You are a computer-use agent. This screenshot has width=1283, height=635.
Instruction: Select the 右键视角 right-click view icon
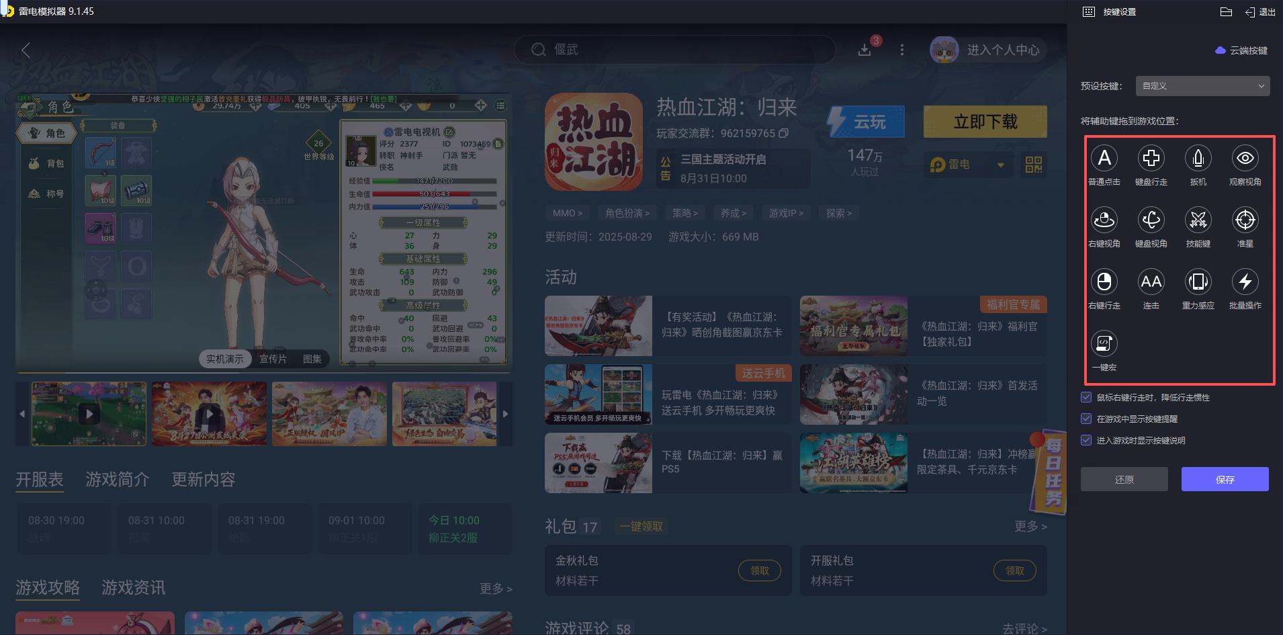(x=1104, y=220)
